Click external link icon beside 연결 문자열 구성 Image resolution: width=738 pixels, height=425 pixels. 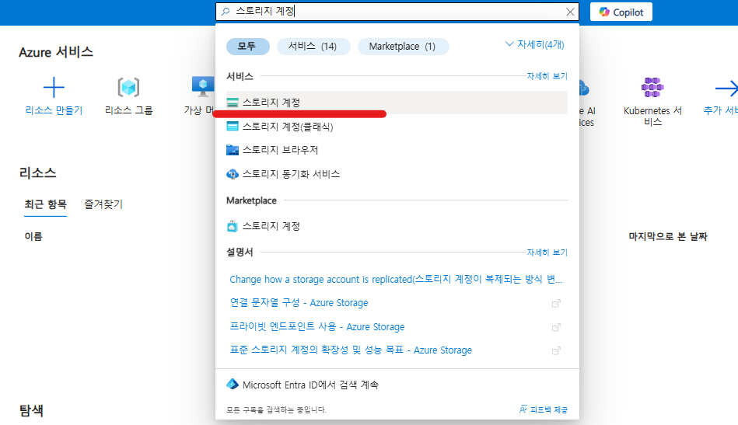(x=556, y=303)
